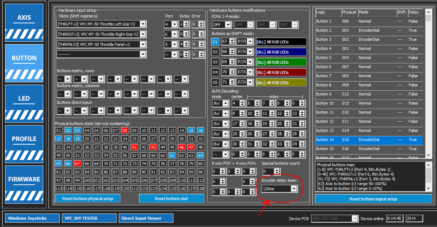Click the black All RGB LEDs color bar

coord(281,42)
